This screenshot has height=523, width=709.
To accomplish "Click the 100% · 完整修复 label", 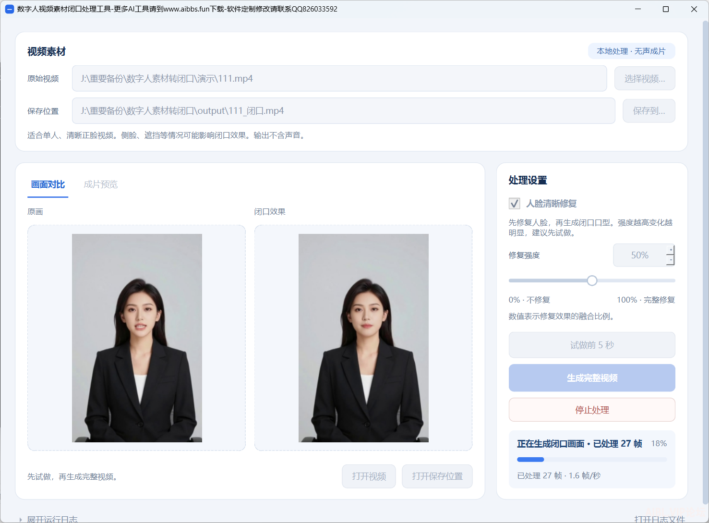I will pos(646,300).
